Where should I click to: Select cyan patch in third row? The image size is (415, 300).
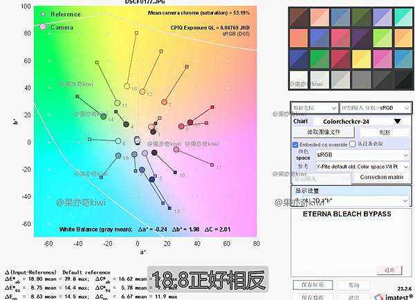click(x=403, y=59)
